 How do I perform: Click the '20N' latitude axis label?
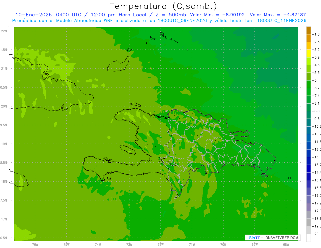(4, 106)
